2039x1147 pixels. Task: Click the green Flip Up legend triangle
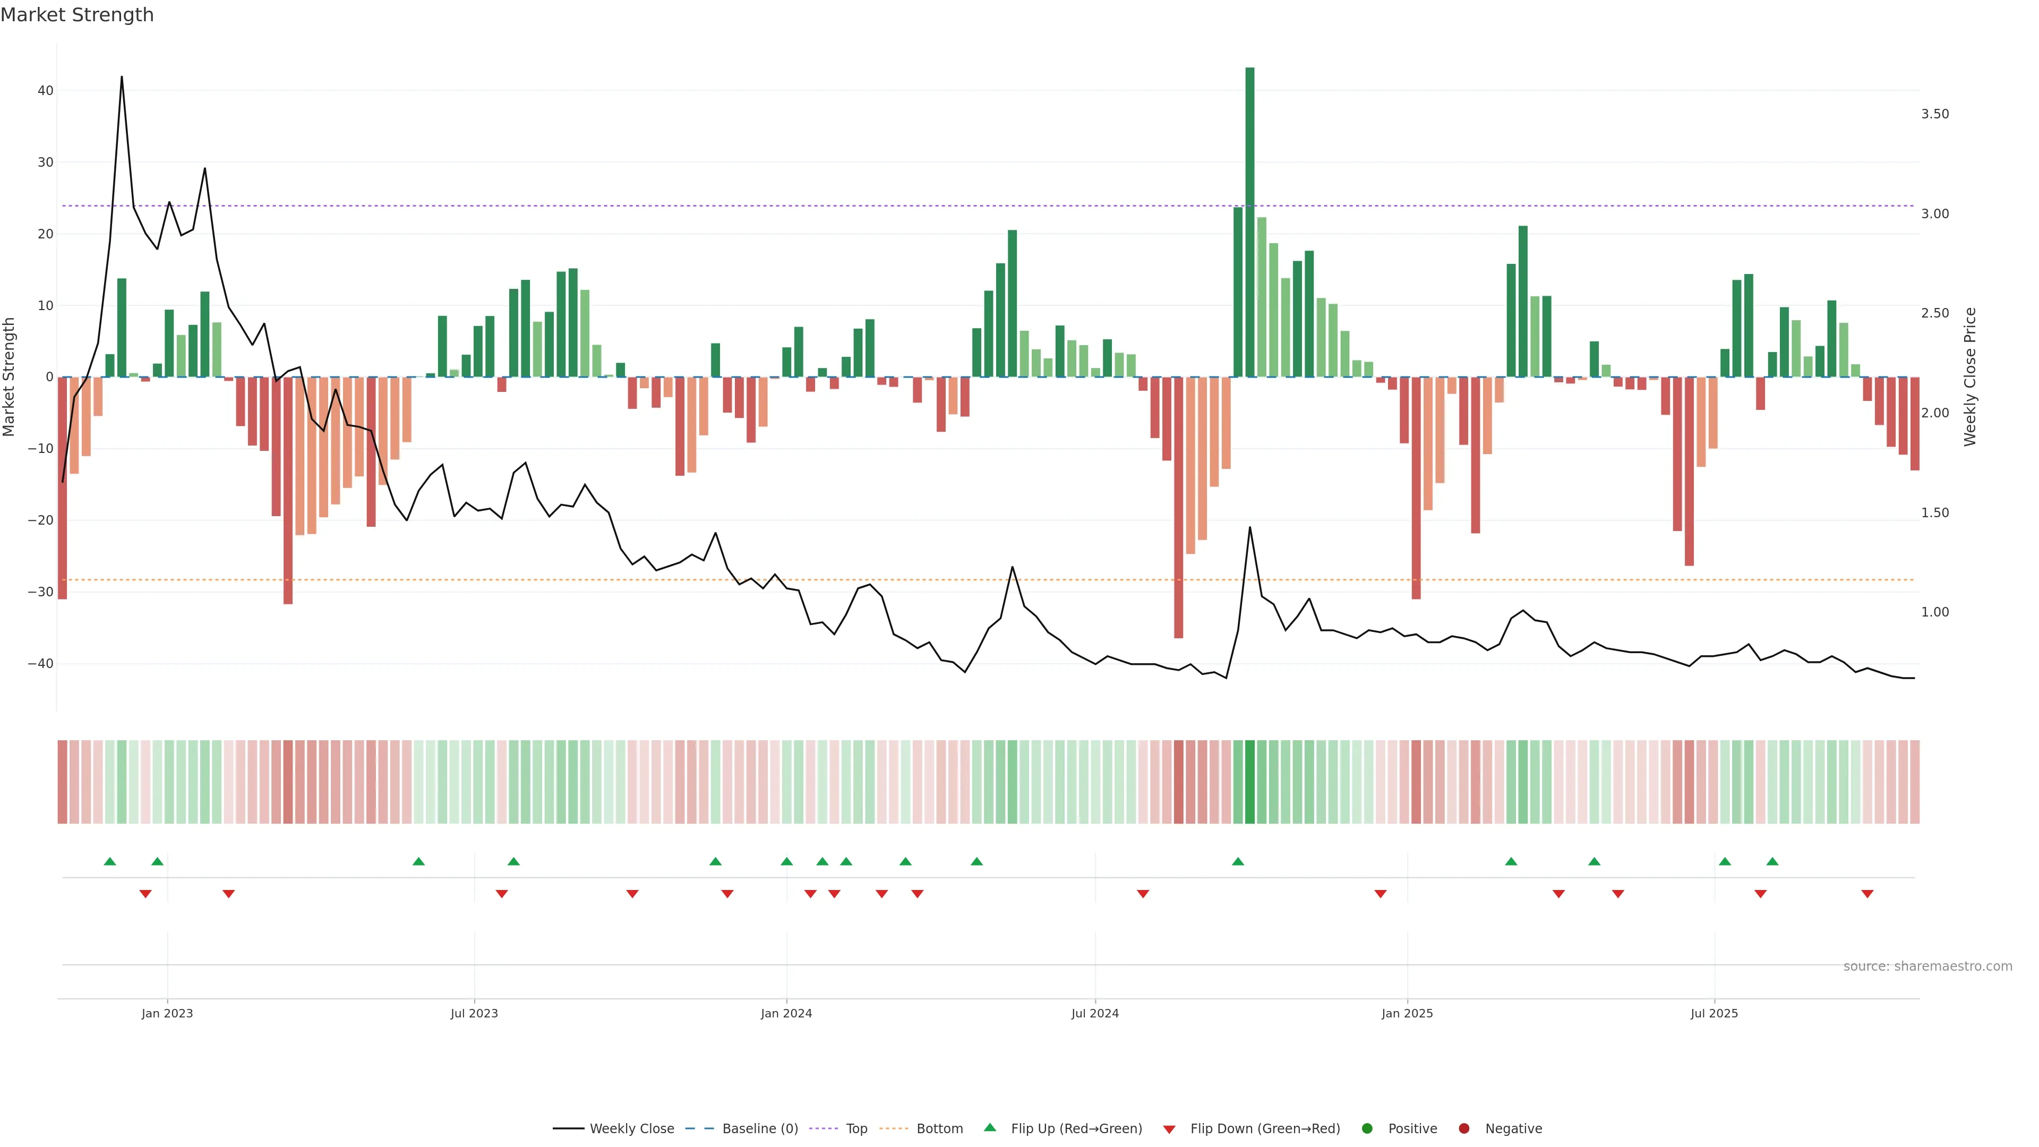point(989,1127)
